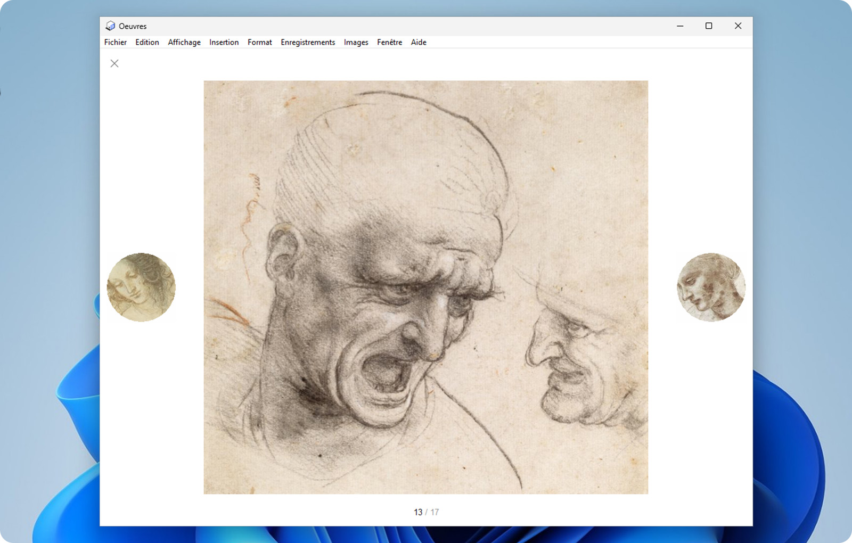Open the Images menu
Image resolution: width=852 pixels, height=543 pixels.
pos(356,42)
